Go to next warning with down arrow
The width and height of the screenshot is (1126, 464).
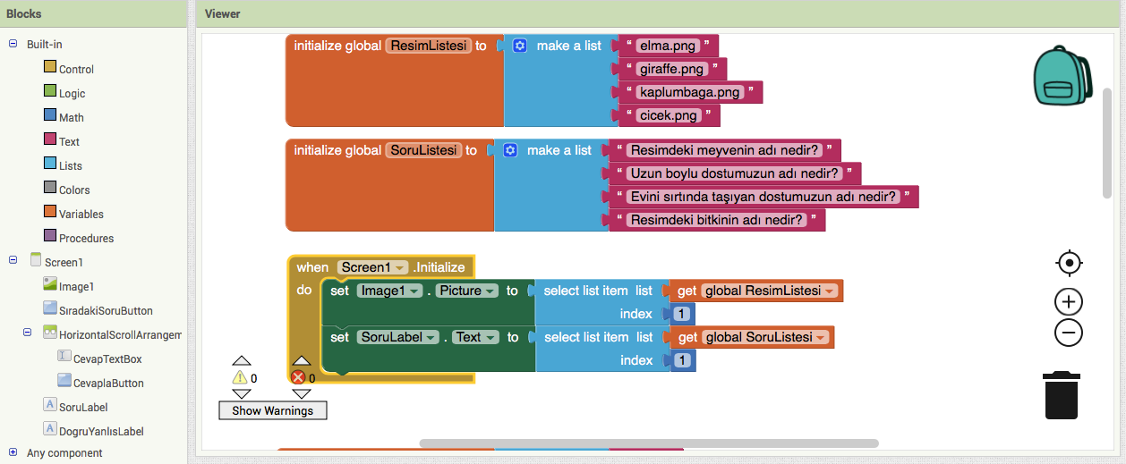point(241,393)
